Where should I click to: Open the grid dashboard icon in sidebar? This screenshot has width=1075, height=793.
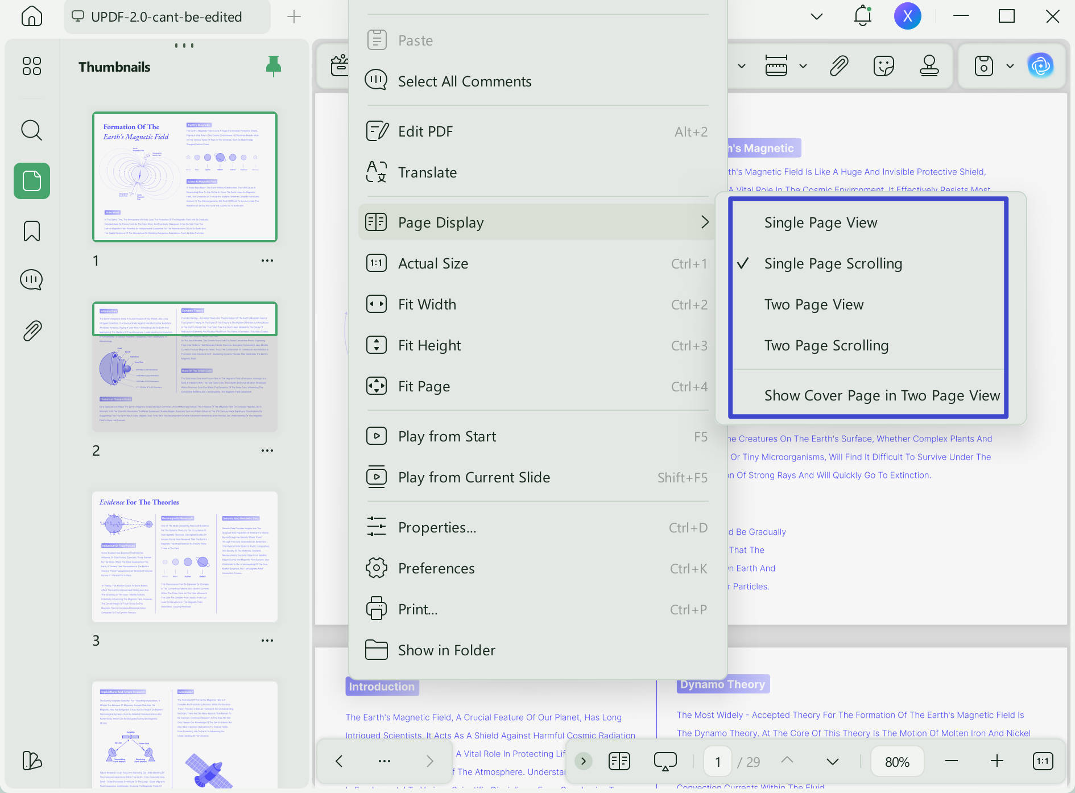pyautogui.click(x=32, y=66)
